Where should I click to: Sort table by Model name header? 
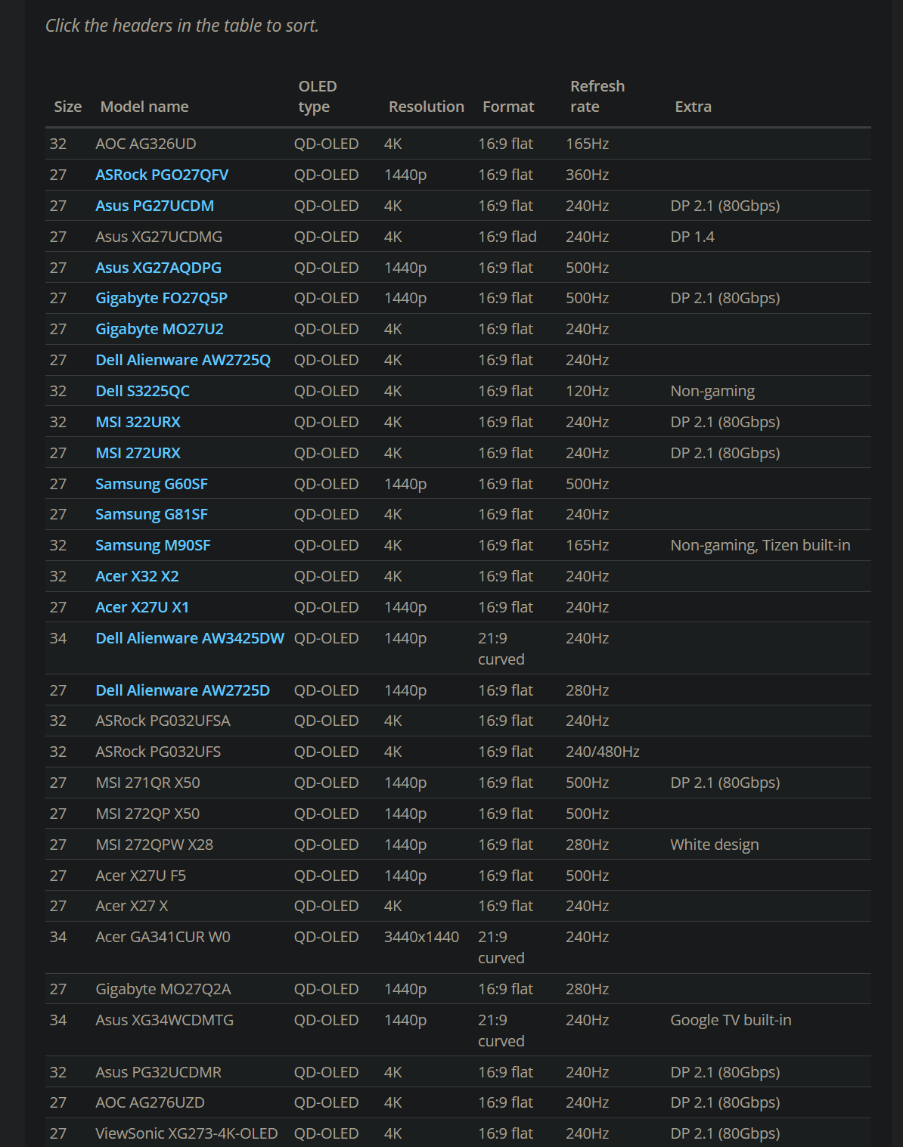[144, 107]
